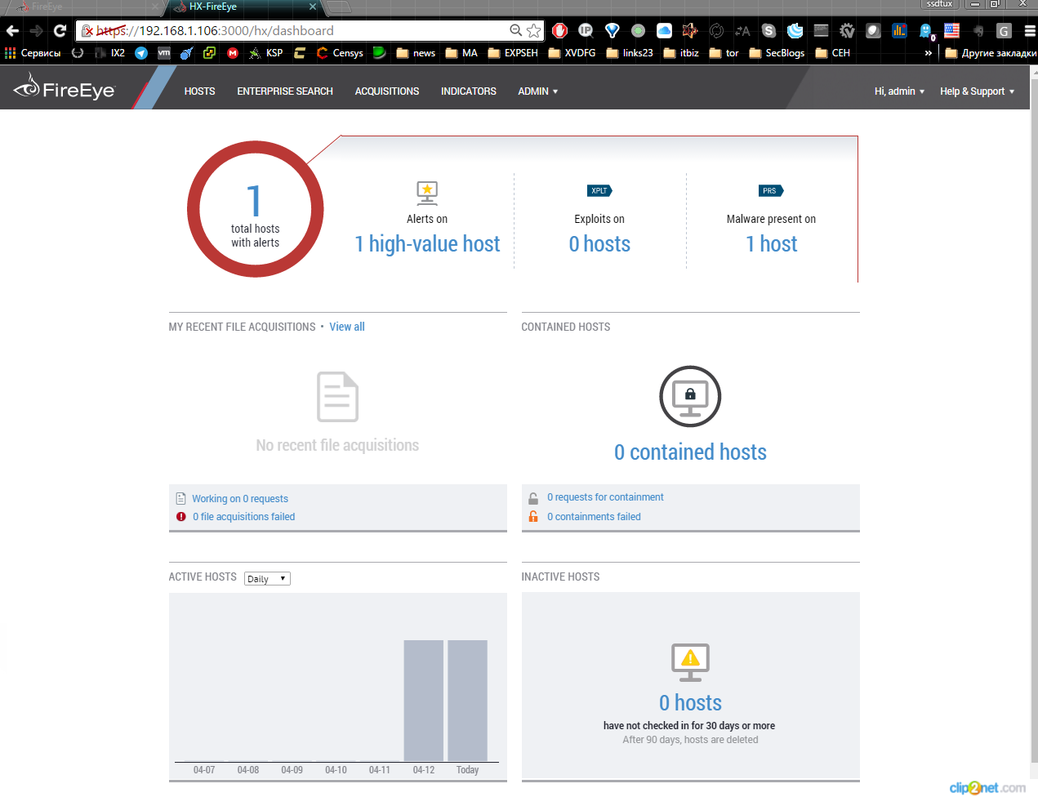Click the grey padlock beside containment requests
Screen dimensions: 1038x797
pos(533,496)
